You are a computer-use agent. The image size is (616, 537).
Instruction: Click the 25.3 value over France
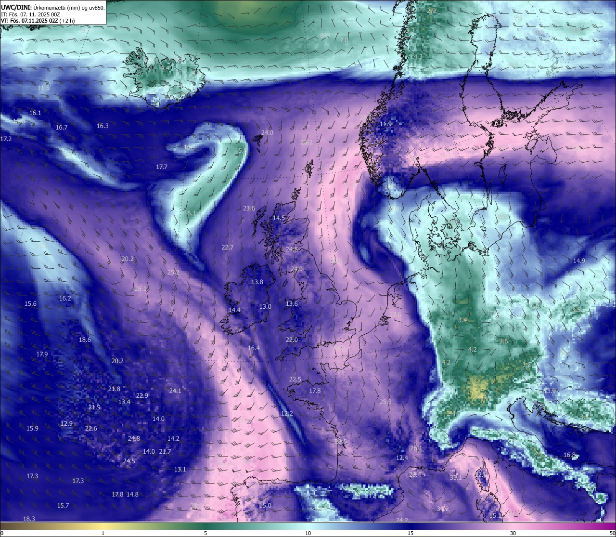coord(385,402)
